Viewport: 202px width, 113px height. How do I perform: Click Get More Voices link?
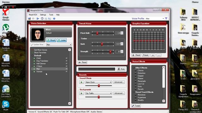point(40,50)
